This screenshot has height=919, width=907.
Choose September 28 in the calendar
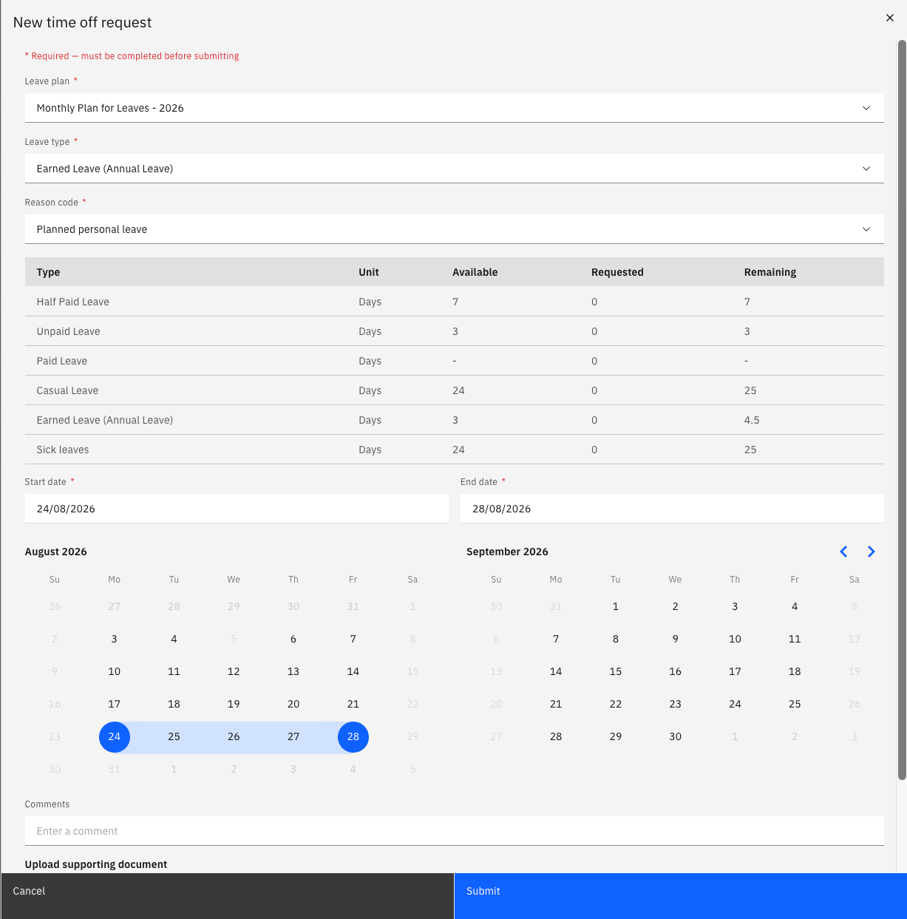coord(556,737)
